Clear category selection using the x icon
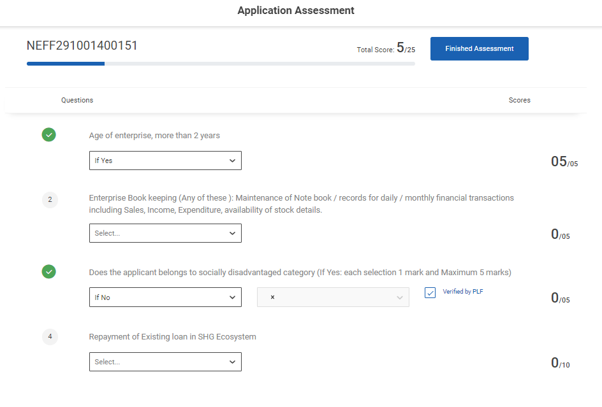 272,297
